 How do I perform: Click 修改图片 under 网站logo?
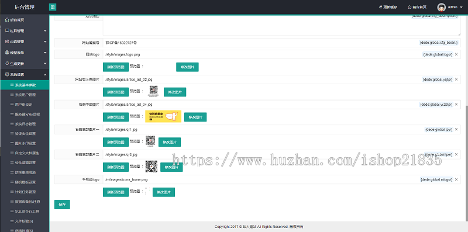click(x=187, y=67)
